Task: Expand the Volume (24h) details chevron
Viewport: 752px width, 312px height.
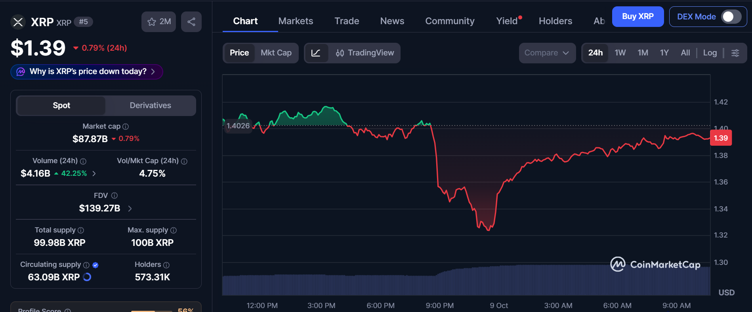Action: pos(94,173)
